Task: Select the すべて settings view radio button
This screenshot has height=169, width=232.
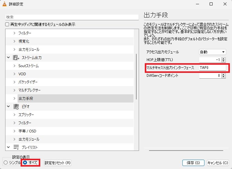Action: (x=25, y=163)
